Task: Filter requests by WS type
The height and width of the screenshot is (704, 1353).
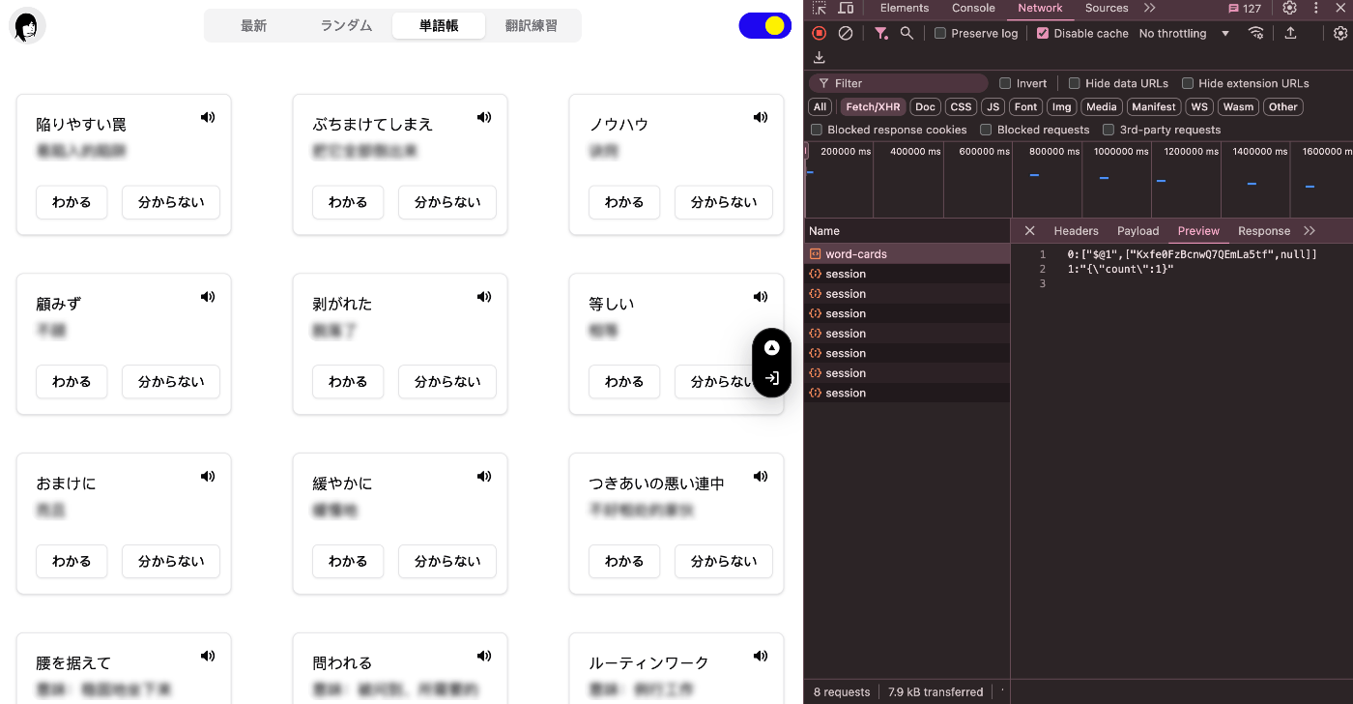Action: click(1199, 107)
